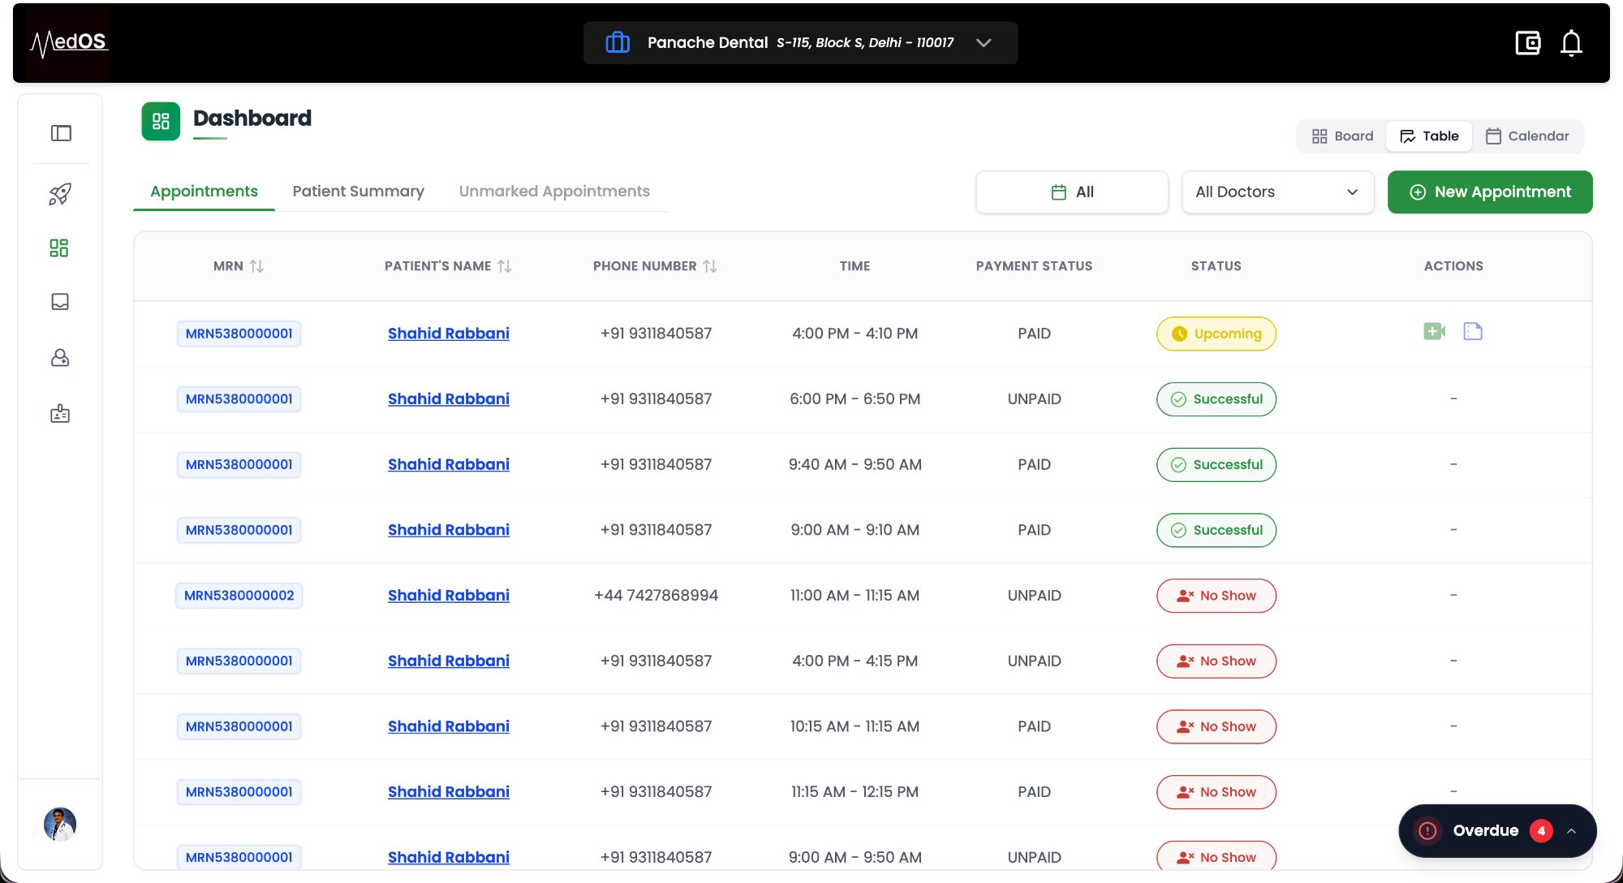Switch to Patient Summary tab
The image size is (1623, 883).
[x=358, y=192]
